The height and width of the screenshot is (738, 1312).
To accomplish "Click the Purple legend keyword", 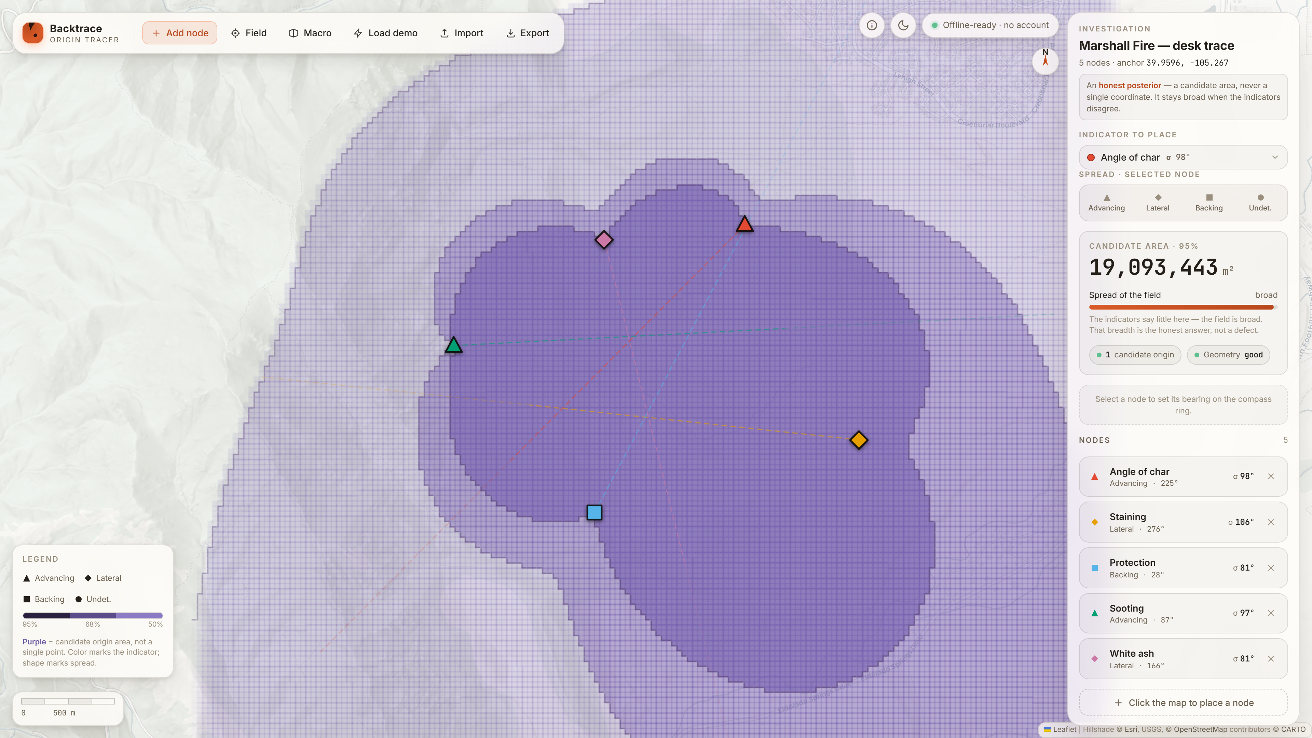I will (x=34, y=642).
